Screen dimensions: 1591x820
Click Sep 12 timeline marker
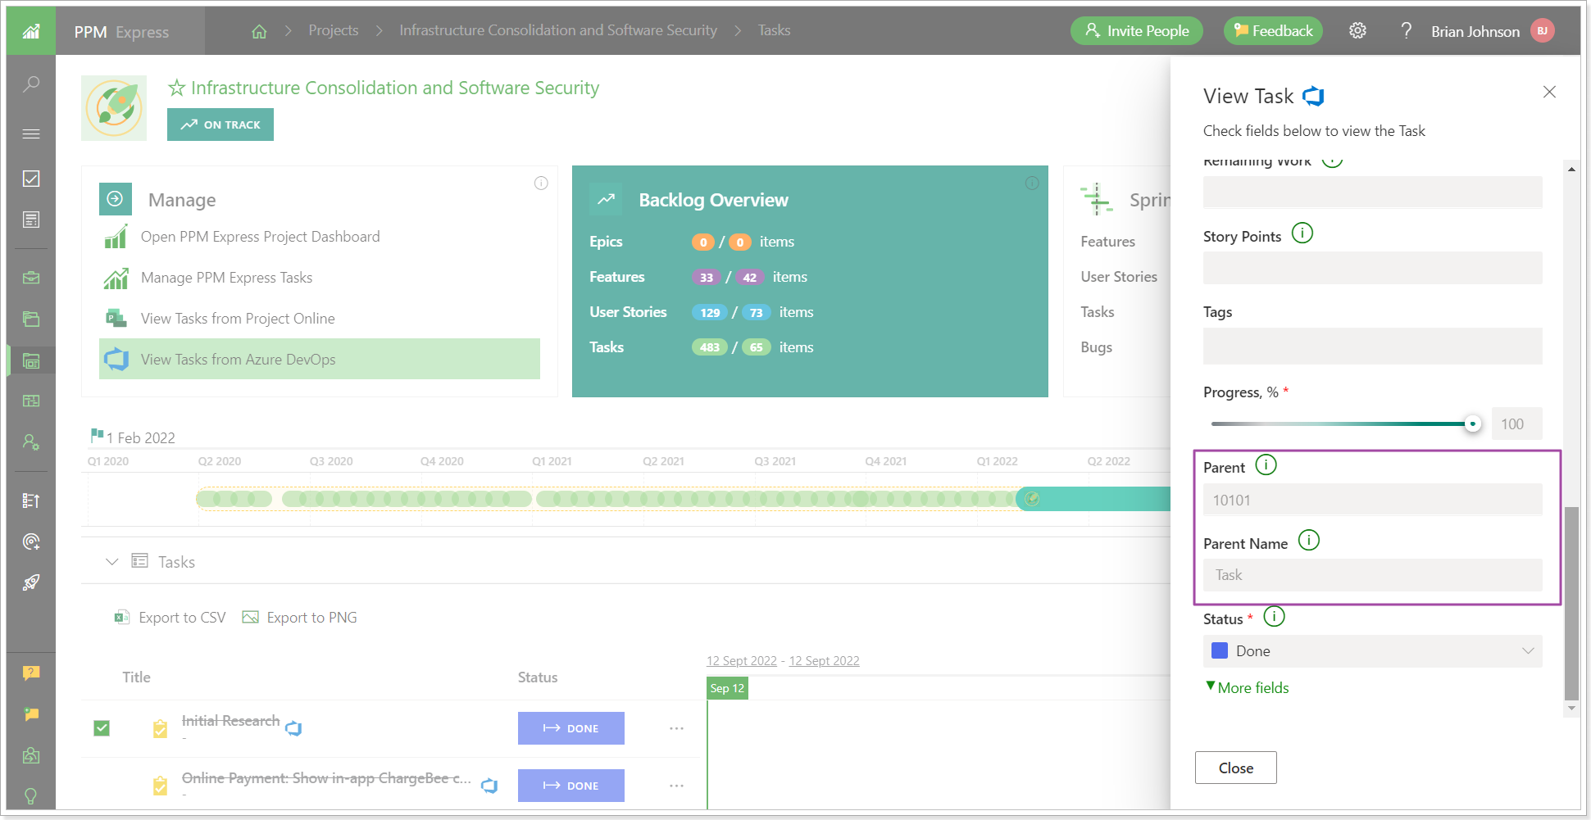tap(727, 688)
